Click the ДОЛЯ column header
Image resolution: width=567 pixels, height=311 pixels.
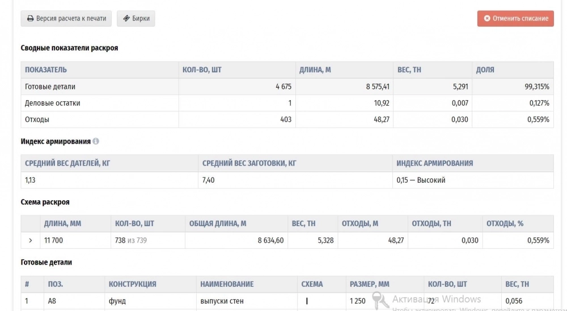(x=485, y=70)
